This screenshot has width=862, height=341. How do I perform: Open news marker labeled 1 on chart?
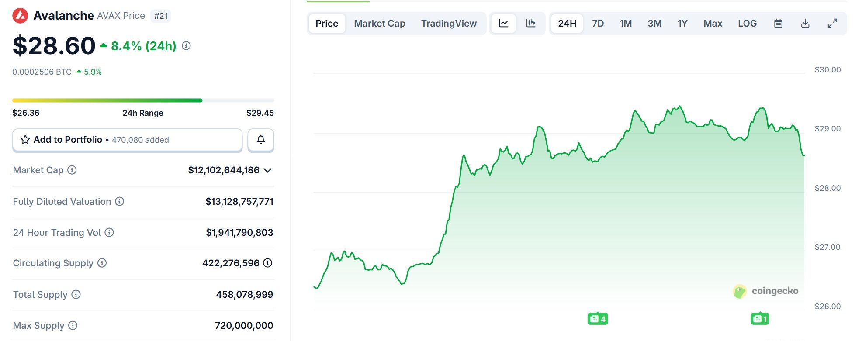click(760, 319)
